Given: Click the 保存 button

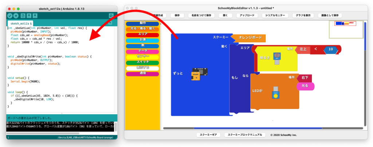Looking at the screenshot, I should point(177,15).
